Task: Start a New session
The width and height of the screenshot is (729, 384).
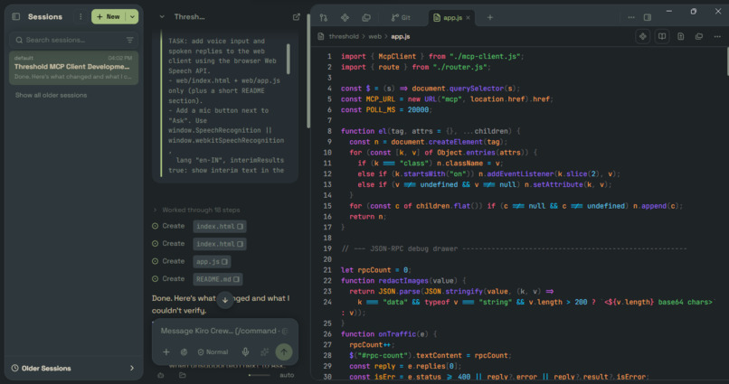Action: tap(109, 17)
